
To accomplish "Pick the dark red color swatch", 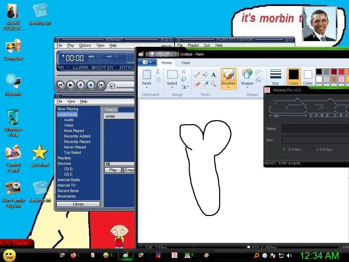I will tap(334, 72).
